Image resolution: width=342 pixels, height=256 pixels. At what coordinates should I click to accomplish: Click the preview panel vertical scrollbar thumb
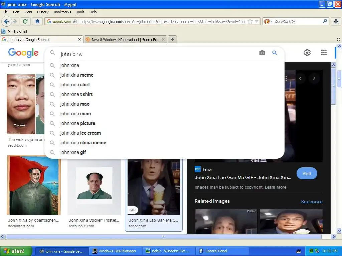(x=333, y=86)
